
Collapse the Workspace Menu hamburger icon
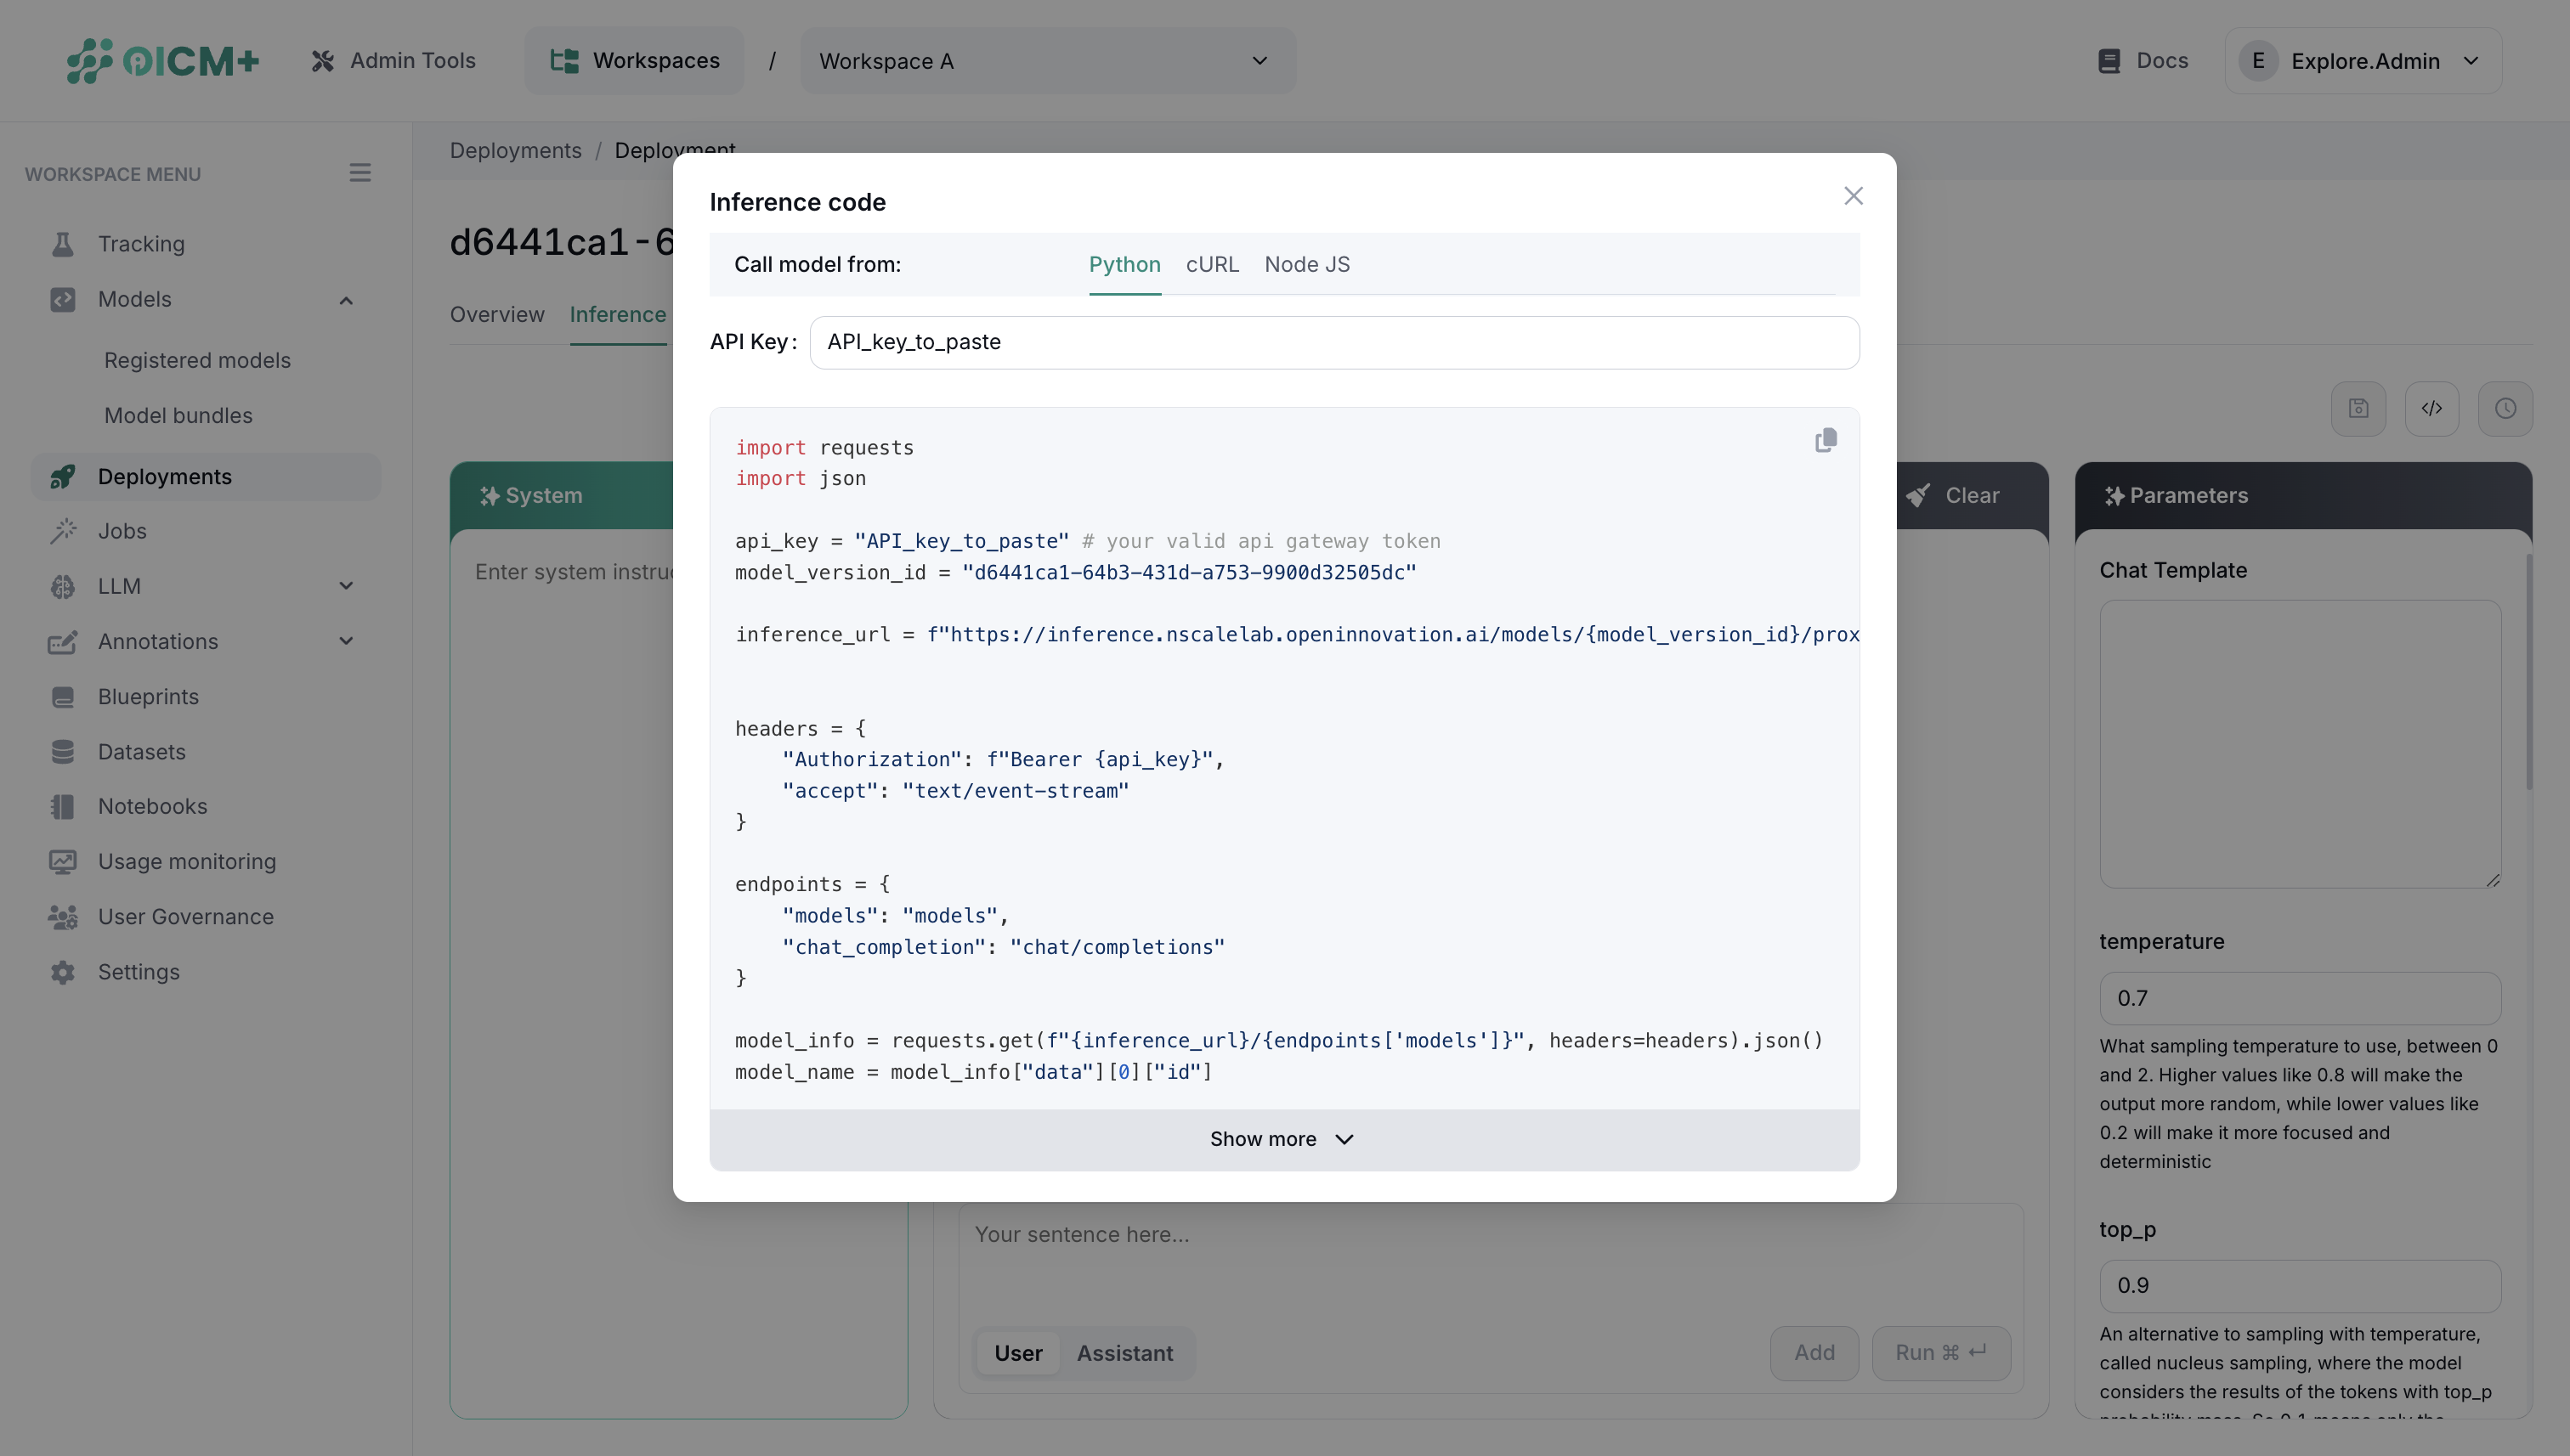point(360,172)
